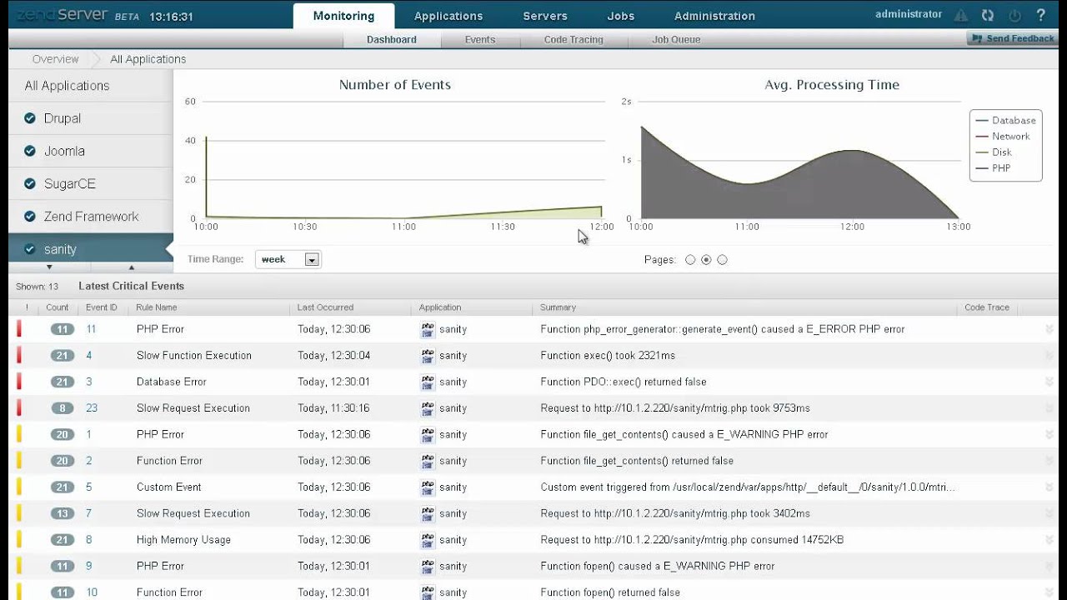Click Database legend color swatch

point(982,121)
